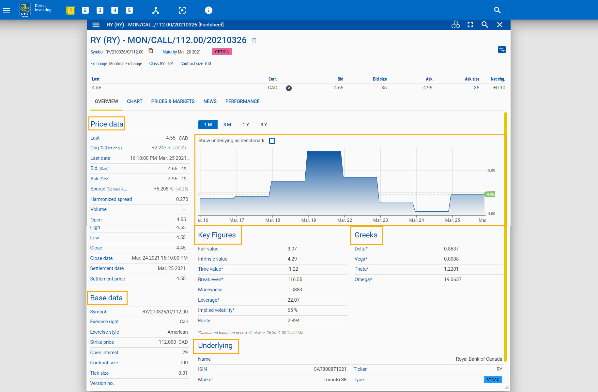Copy the option symbol RY/210326/C/112.00
Viewport: 598px width, 392px height.
click(151, 51)
